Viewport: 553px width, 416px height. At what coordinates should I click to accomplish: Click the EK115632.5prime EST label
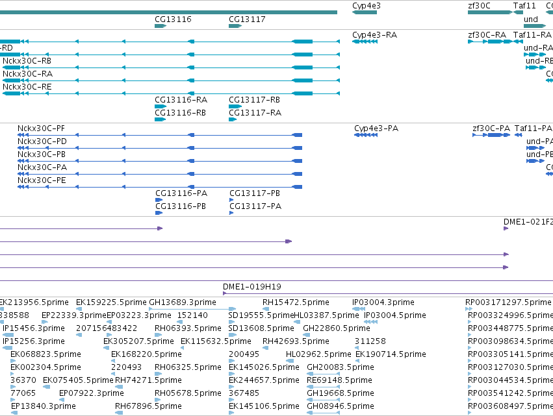[x=216, y=341]
